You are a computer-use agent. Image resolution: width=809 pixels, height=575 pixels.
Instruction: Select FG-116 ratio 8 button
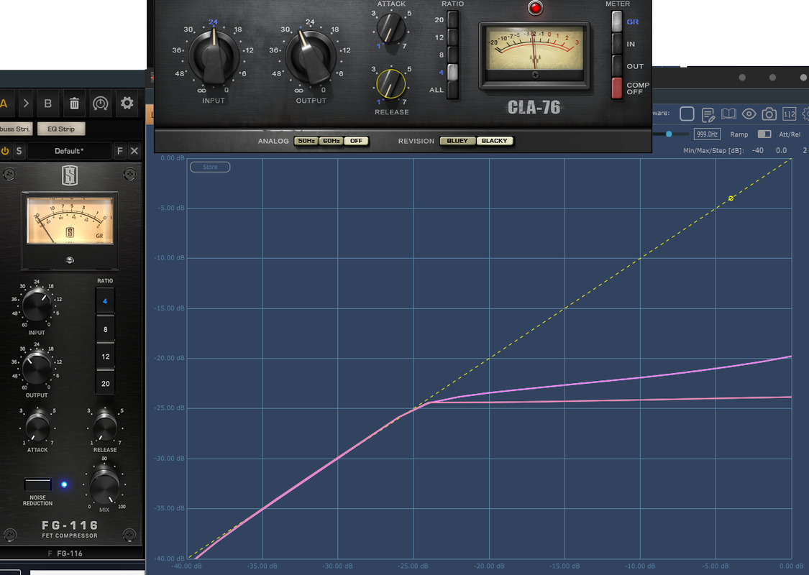[105, 329]
